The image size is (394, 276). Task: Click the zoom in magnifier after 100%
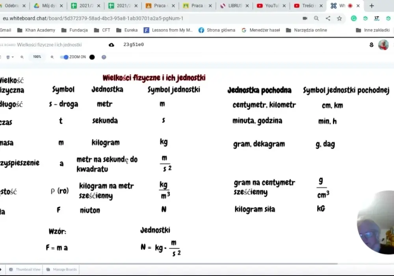click(x=52, y=57)
